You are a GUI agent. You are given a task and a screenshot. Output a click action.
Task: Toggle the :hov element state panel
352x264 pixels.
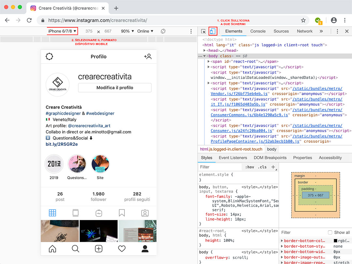click(250, 167)
